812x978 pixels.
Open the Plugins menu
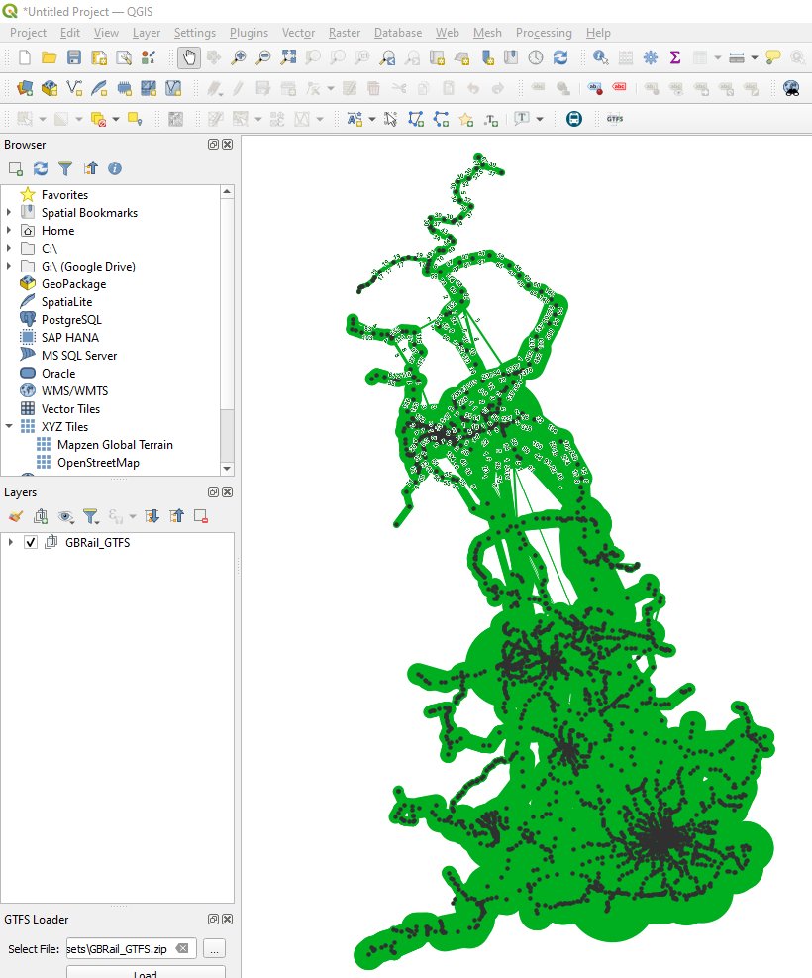pos(249,33)
